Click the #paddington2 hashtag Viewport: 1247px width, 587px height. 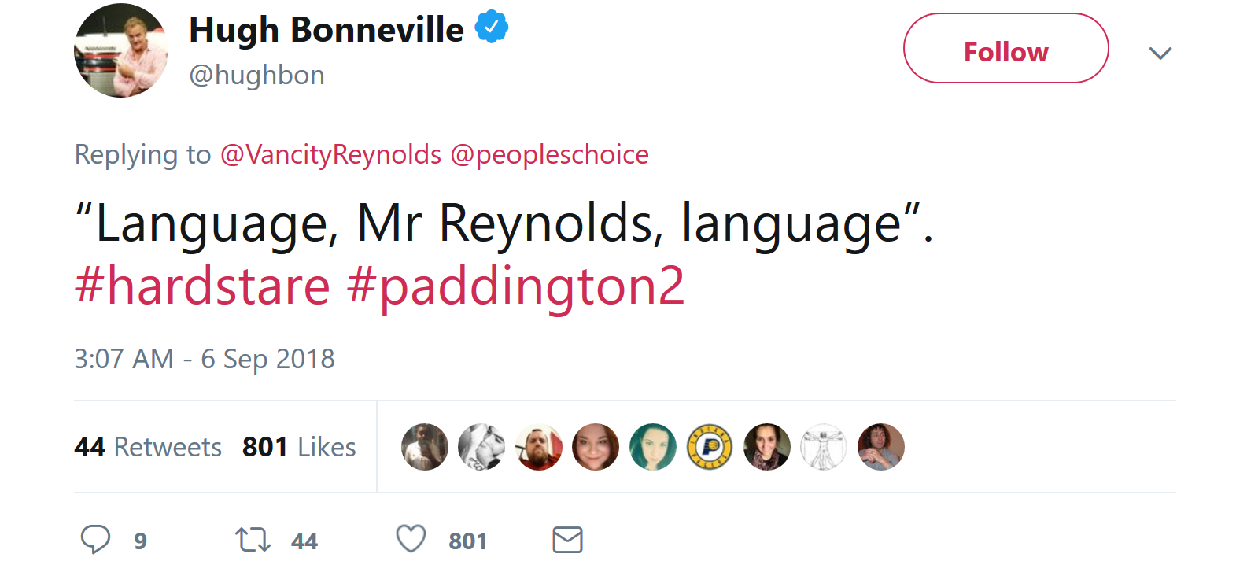pyautogui.click(x=515, y=286)
